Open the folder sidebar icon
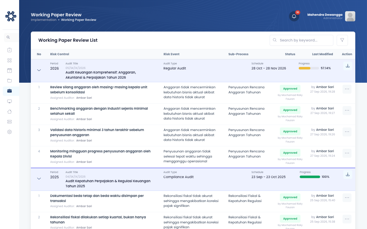 coord(9,81)
